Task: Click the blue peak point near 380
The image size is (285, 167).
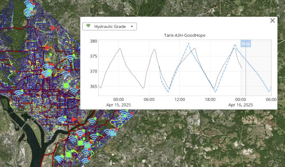Action: point(189,43)
